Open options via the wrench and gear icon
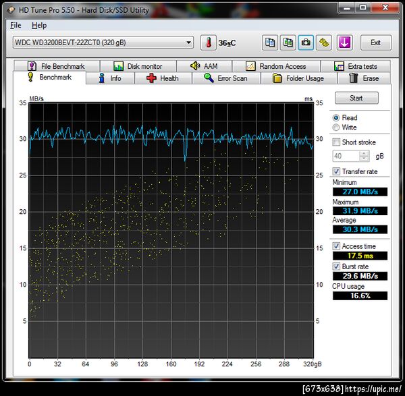The height and width of the screenshot is (396, 405). [323, 43]
